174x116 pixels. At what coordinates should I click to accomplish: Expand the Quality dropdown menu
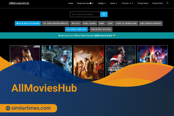[102, 3]
